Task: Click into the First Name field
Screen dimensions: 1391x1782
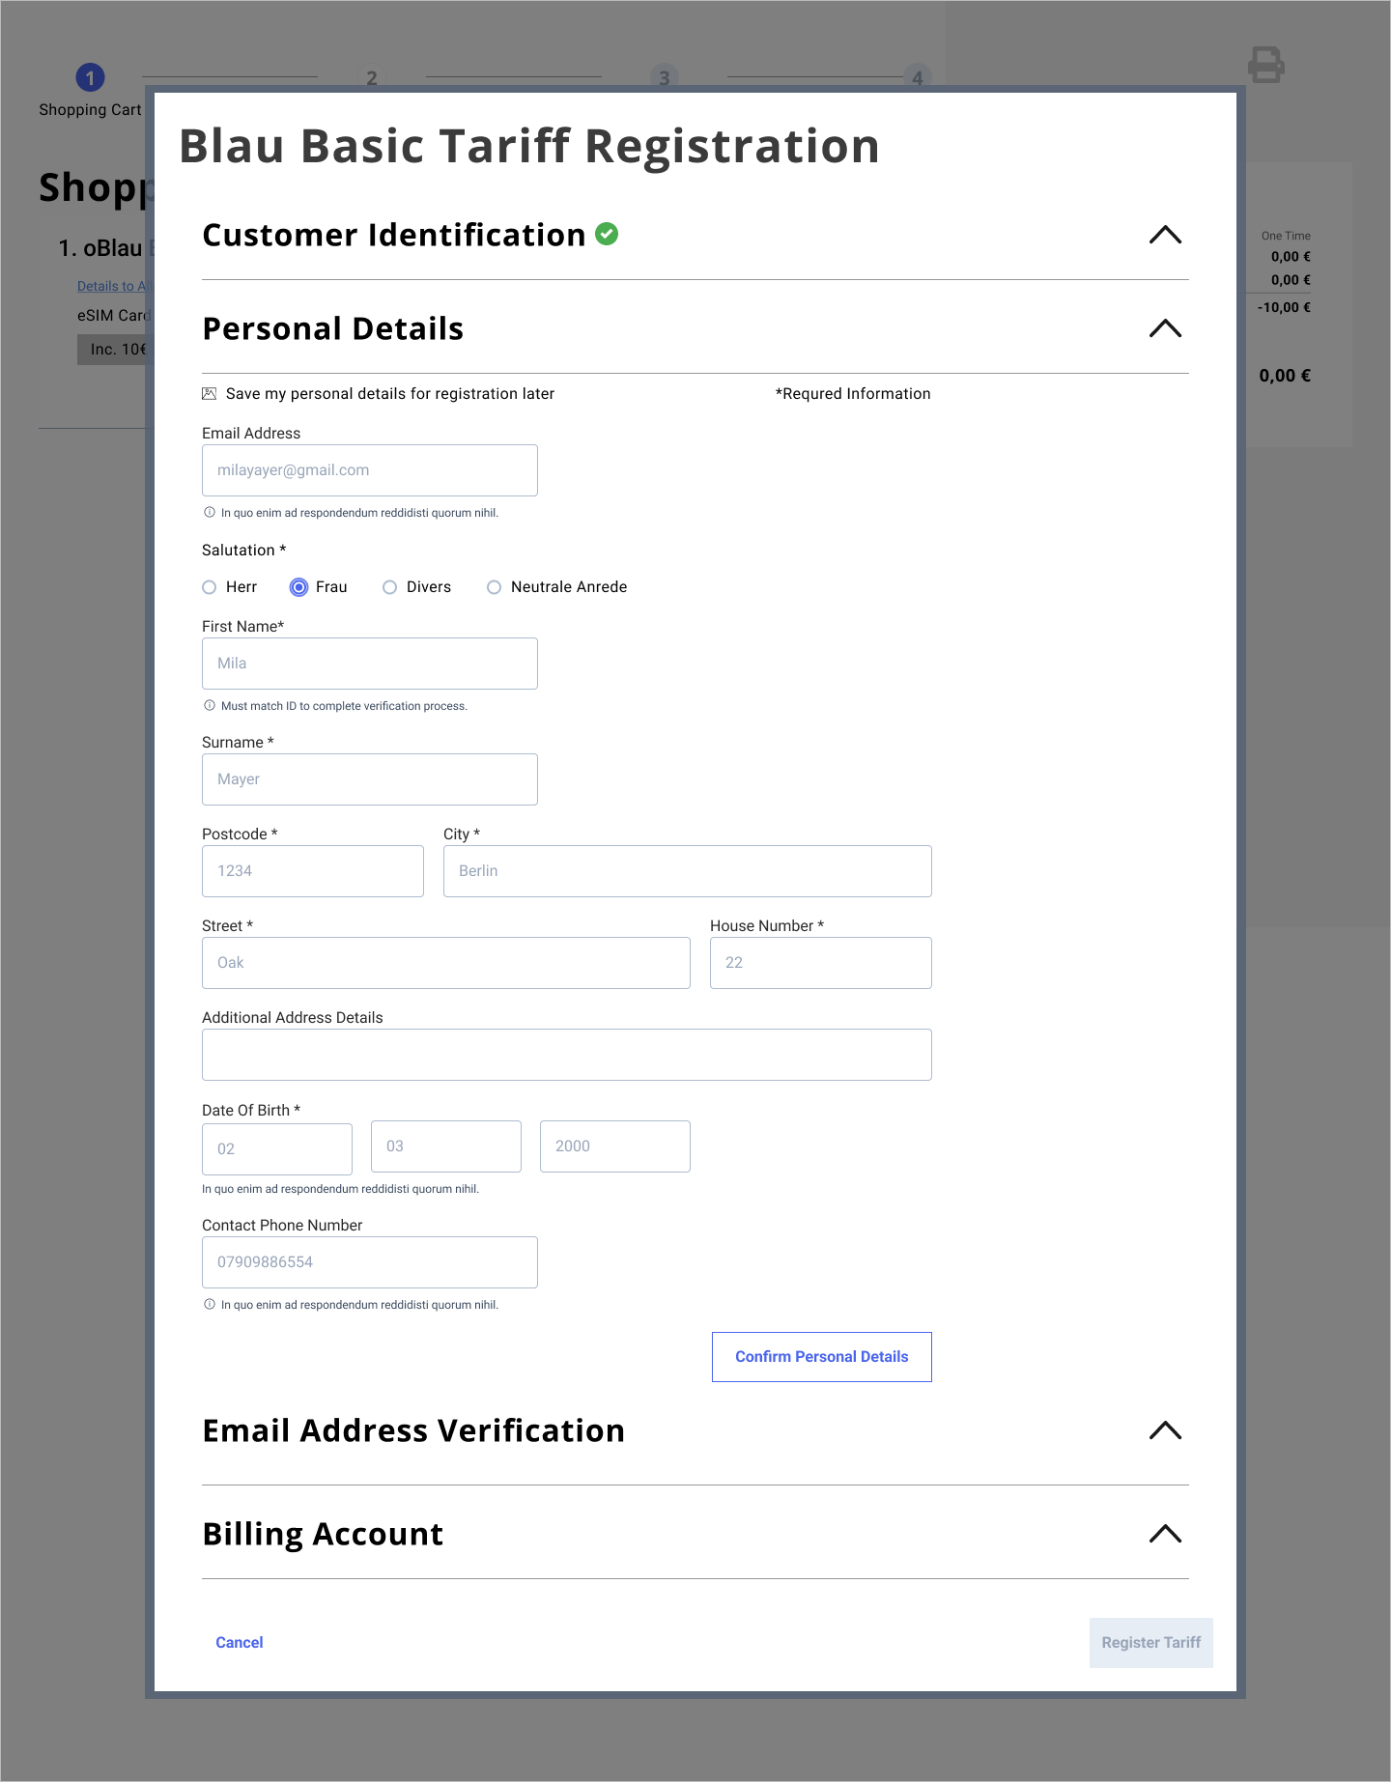Action: (x=370, y=664)
